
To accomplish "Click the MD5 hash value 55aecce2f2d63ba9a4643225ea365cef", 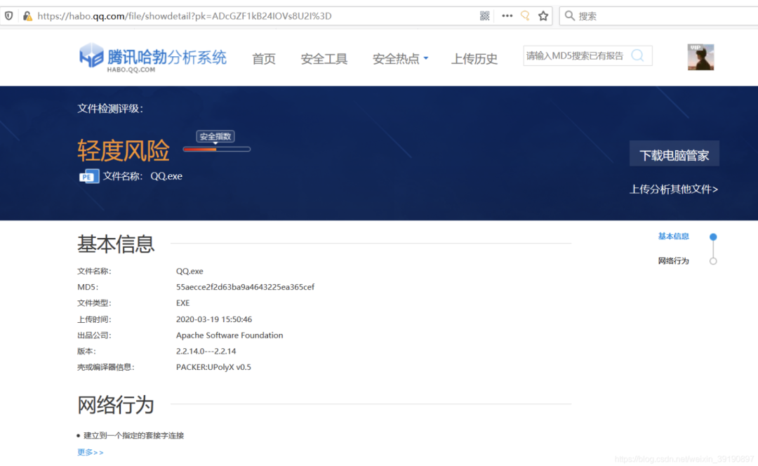I will (245, 287).
